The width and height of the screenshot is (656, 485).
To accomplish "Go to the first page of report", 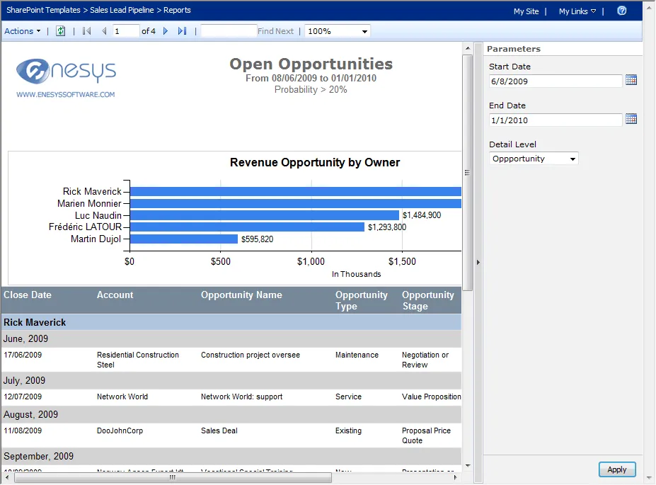I will [x=87, y=31].
